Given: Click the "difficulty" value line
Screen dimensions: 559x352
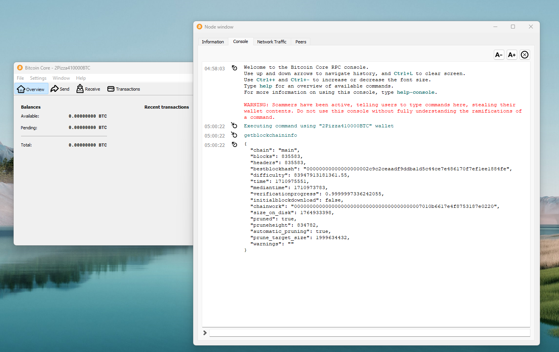Looking at the screenshot, I should [300, 175].
